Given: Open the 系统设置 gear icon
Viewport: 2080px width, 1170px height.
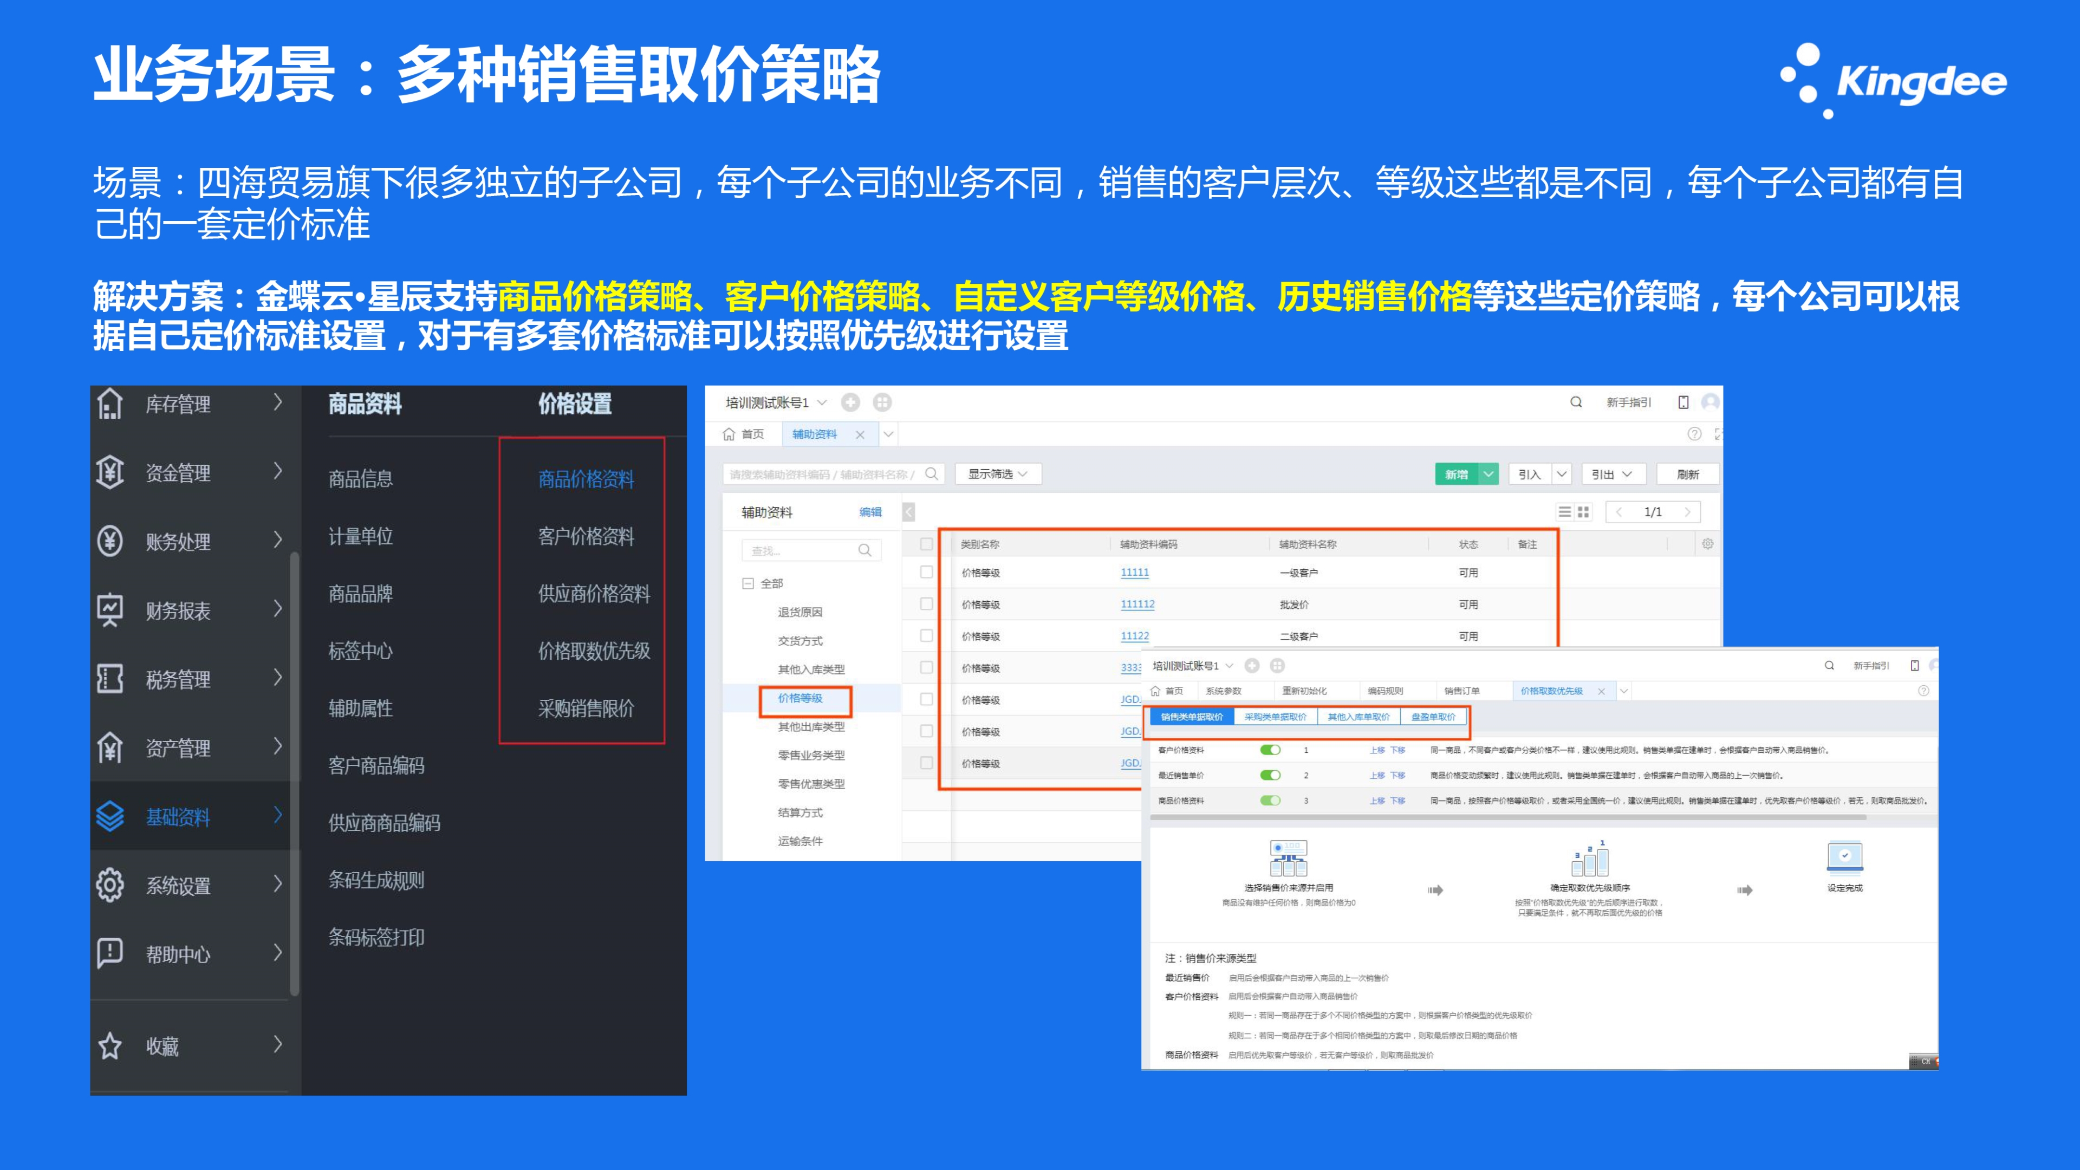Looking at the screenshot, I should point(110,885).
